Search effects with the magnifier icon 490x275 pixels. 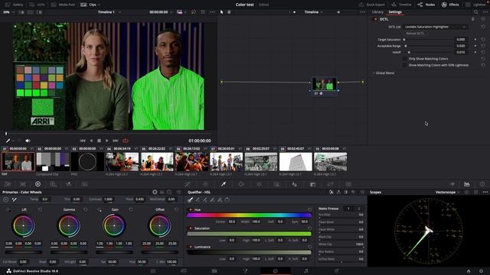[476, 12]
